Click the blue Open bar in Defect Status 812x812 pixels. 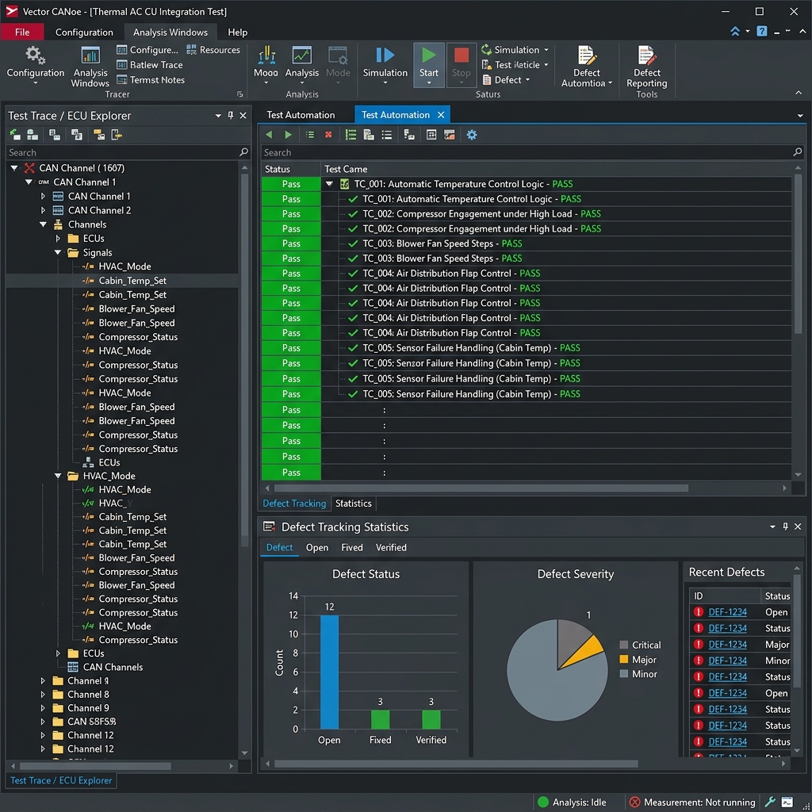[x=329, y=672]
